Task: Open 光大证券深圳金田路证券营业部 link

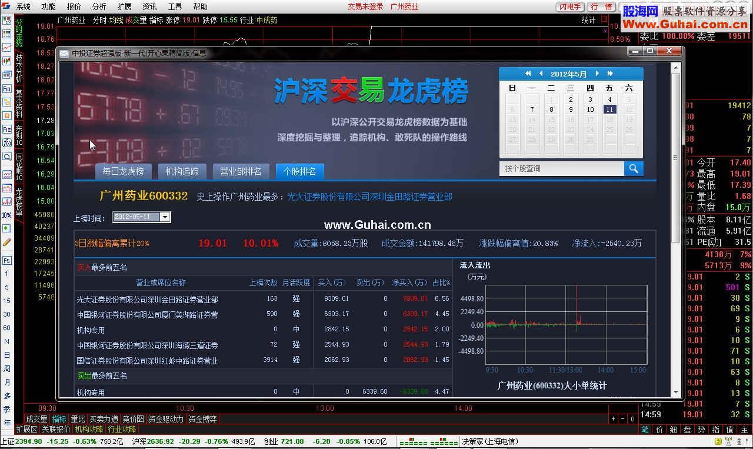Action: point(369,197)
